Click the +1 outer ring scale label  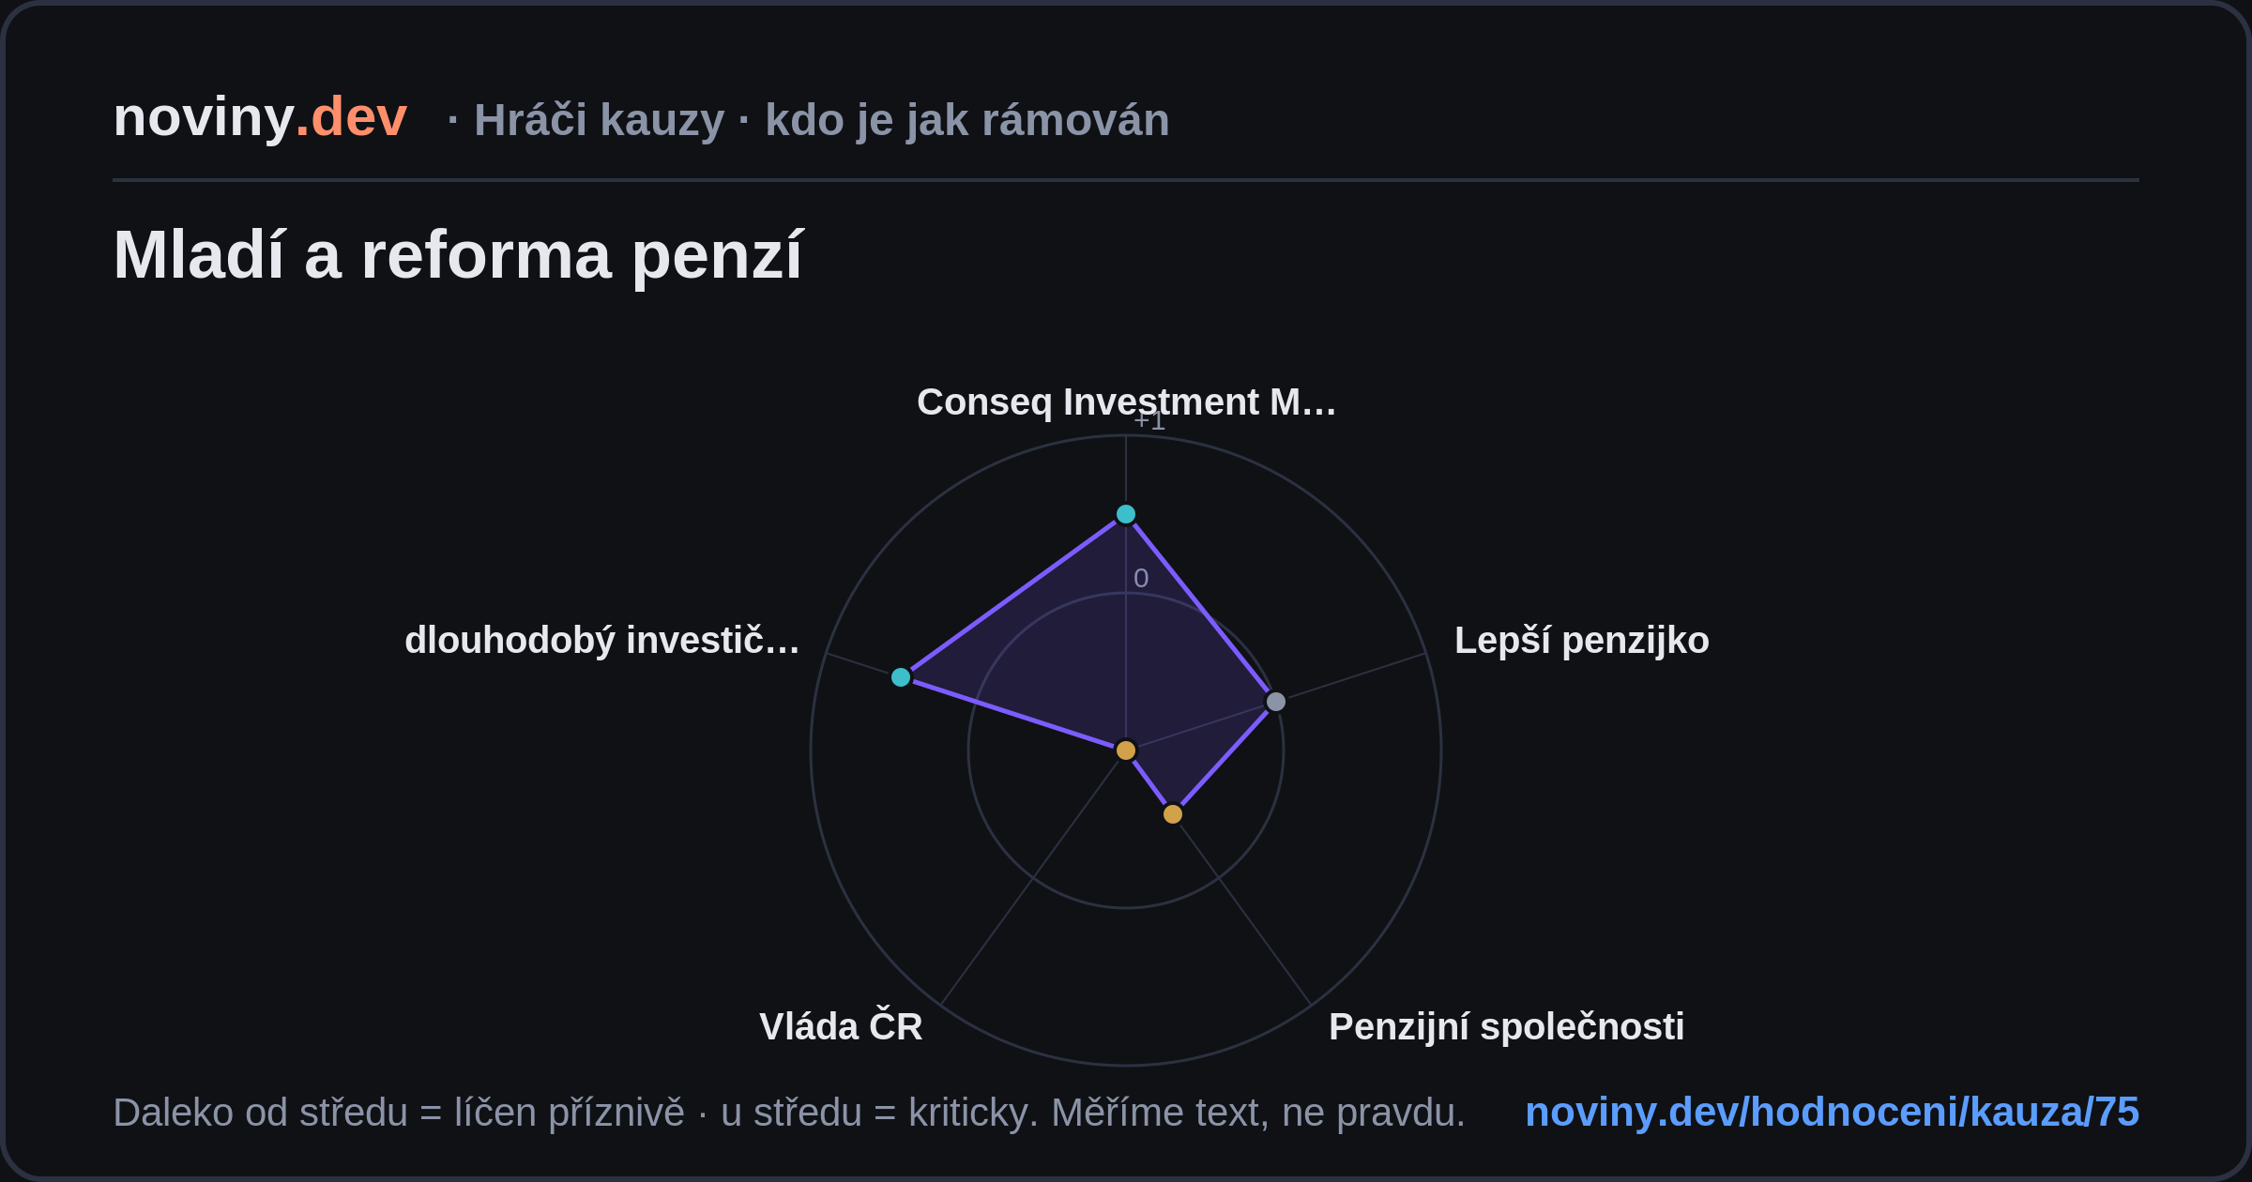[1149, 420]
